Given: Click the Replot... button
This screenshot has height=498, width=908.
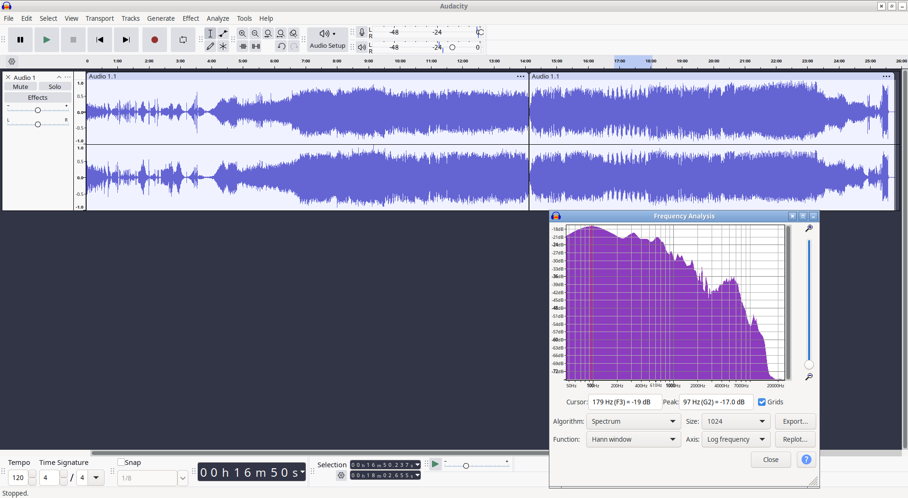Looking at the screenshot, I should click(795, 439).
